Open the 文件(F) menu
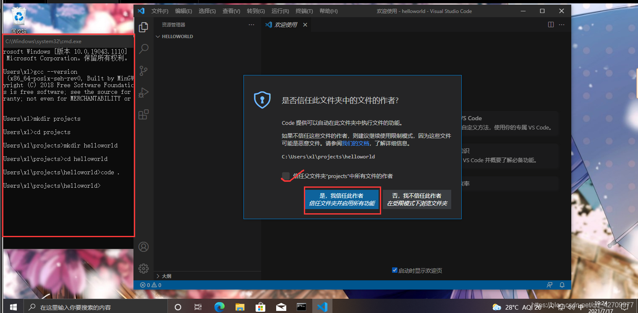 tap(160, 11)
